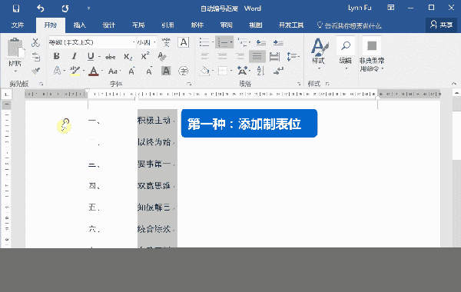Image resolution: width=461 pixels, height=292 pixels.
Task: Open the font dialog launcher
Action: tap(189, 84)
